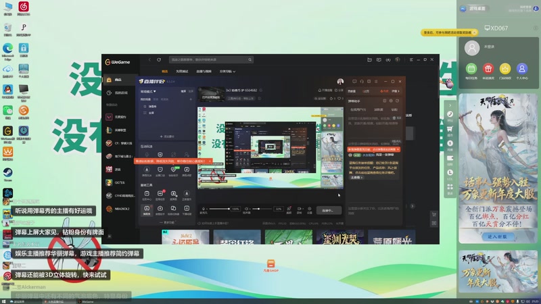
Task: Open the WeGame 商店 store sidebar item
Action: [119, 80]
